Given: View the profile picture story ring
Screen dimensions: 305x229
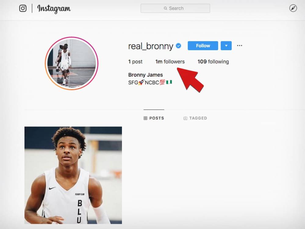Looking at the screenshot, I should coord(72,63).
